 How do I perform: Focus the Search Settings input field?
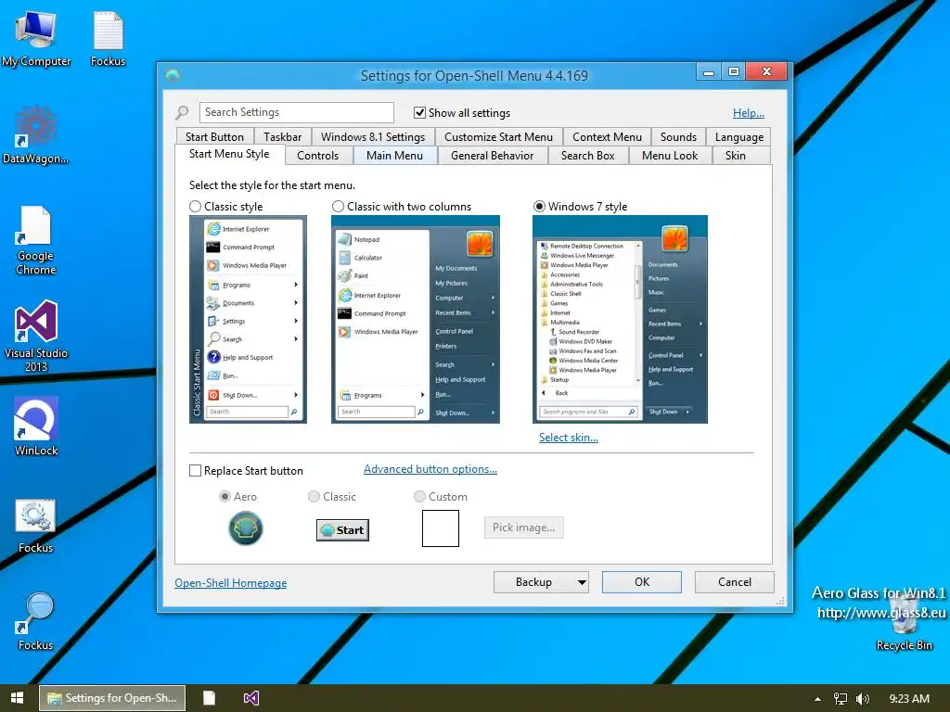(x=297, y=112)
